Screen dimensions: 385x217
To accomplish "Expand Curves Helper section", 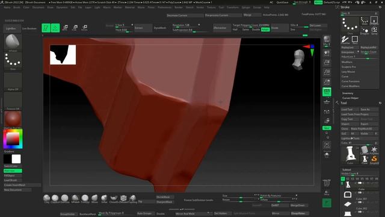I will (x=350, y=98).
